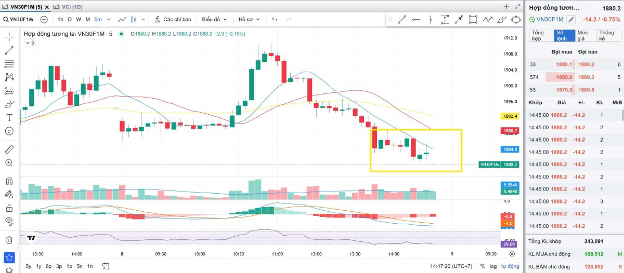This screenshot has height=273, width=624.
Task: Select the Text annotation tool
Action: tap(9, 117)
